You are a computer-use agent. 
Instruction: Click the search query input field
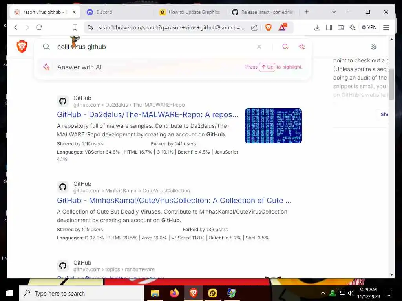pos(154,47)
